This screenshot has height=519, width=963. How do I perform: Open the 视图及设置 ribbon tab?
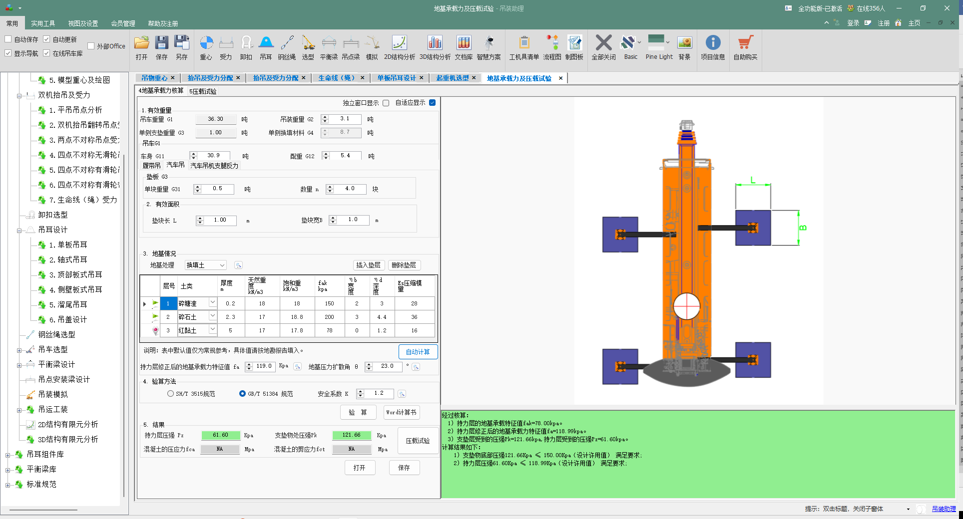tap(83, 23)
